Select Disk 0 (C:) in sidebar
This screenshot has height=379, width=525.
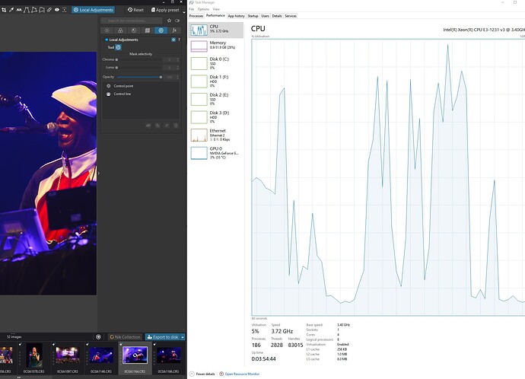pos(216,63)
